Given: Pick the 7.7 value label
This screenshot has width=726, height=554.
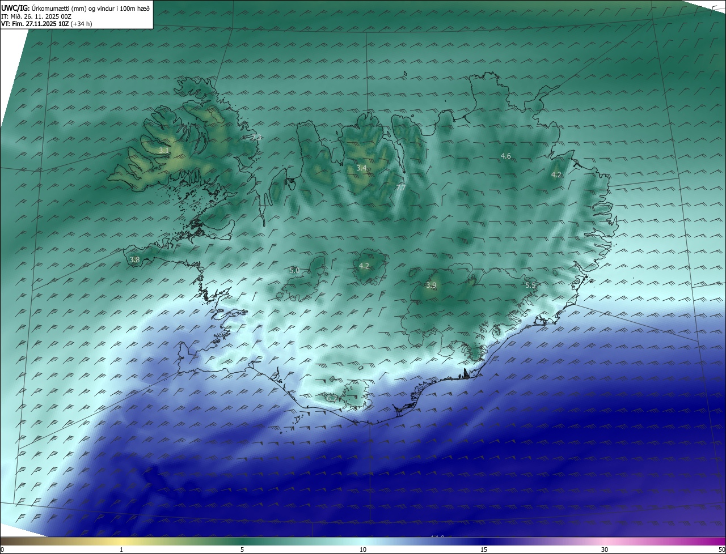Looking at the screenshot, I should [400, 187].
